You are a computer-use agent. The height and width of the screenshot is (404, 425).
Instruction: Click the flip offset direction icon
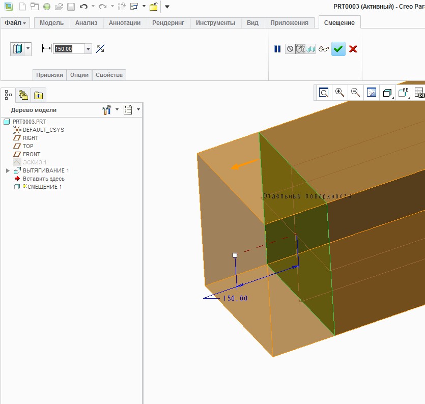click(x=100, y=49)
